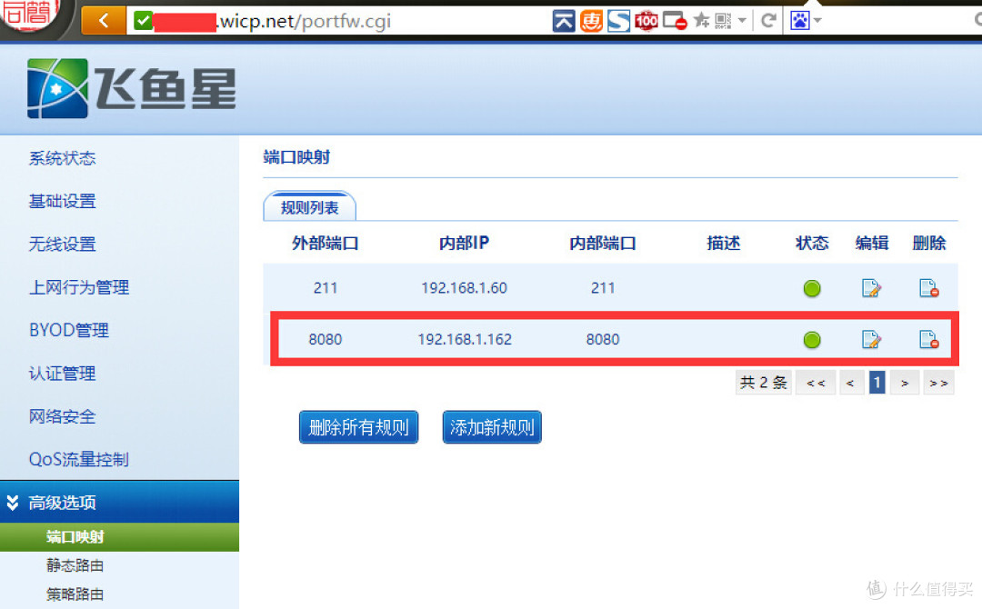Open the 基础设置 menu

62,201
